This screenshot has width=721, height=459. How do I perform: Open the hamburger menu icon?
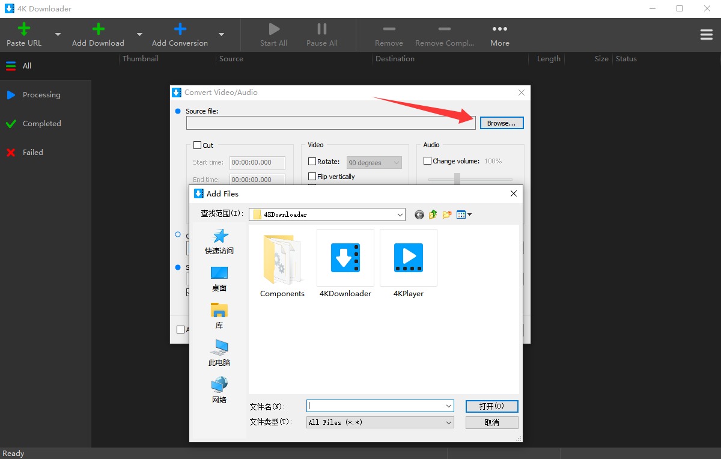(707, 35)
